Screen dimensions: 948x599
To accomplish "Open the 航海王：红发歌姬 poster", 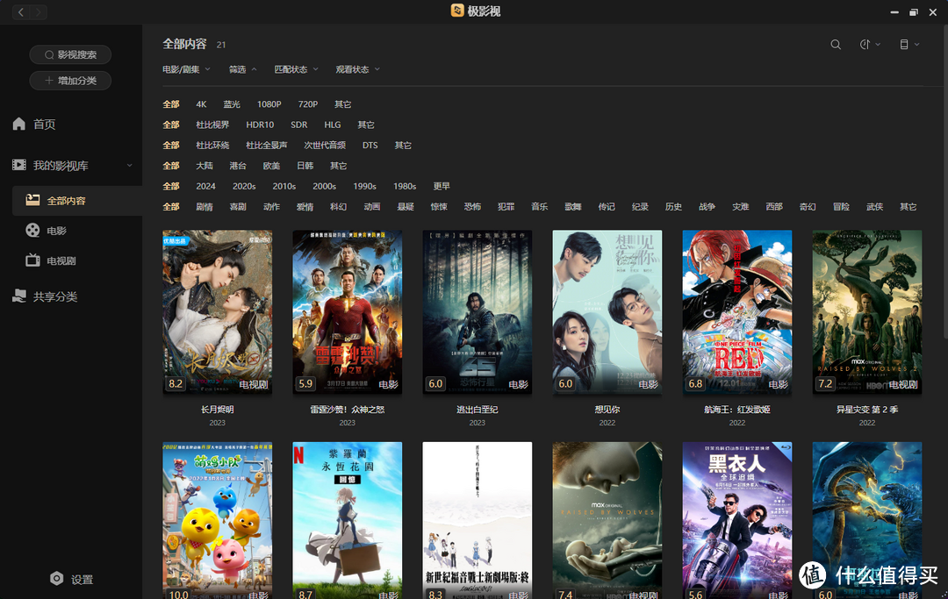I will tap(737, 312).
